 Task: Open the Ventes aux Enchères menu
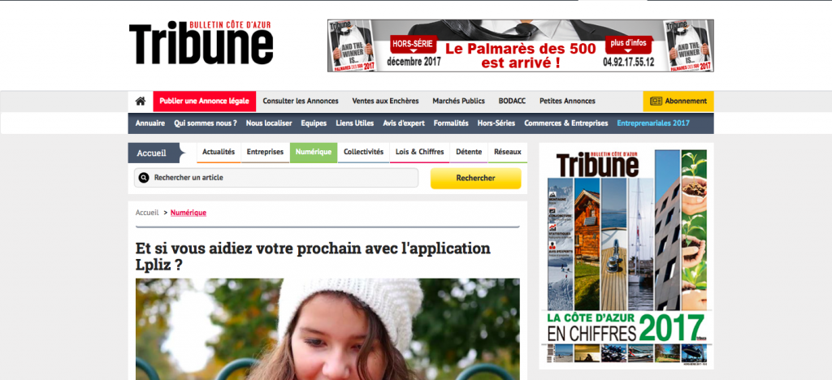point(385,101)
